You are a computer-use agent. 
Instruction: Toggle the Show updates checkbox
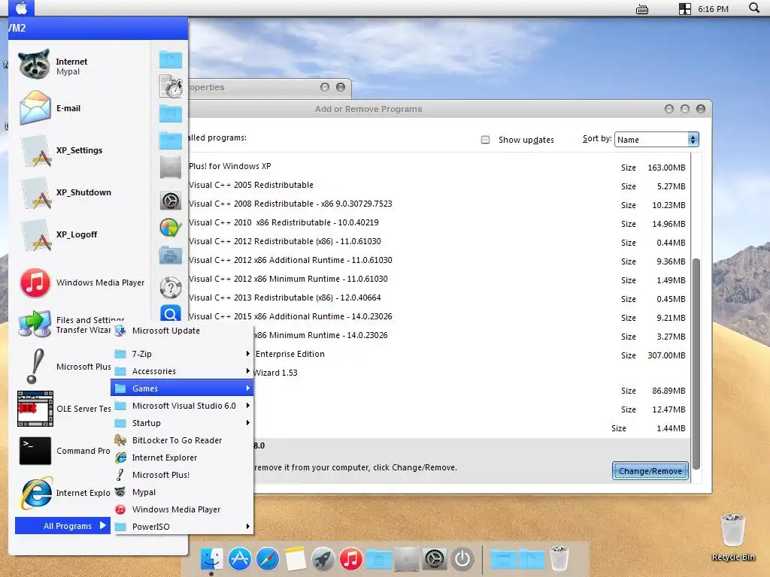(x=486, y=140)
